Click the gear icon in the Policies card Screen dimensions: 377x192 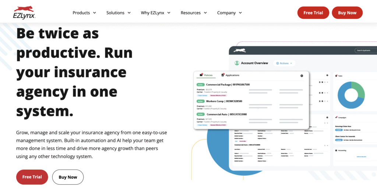(x=302, y=76)
